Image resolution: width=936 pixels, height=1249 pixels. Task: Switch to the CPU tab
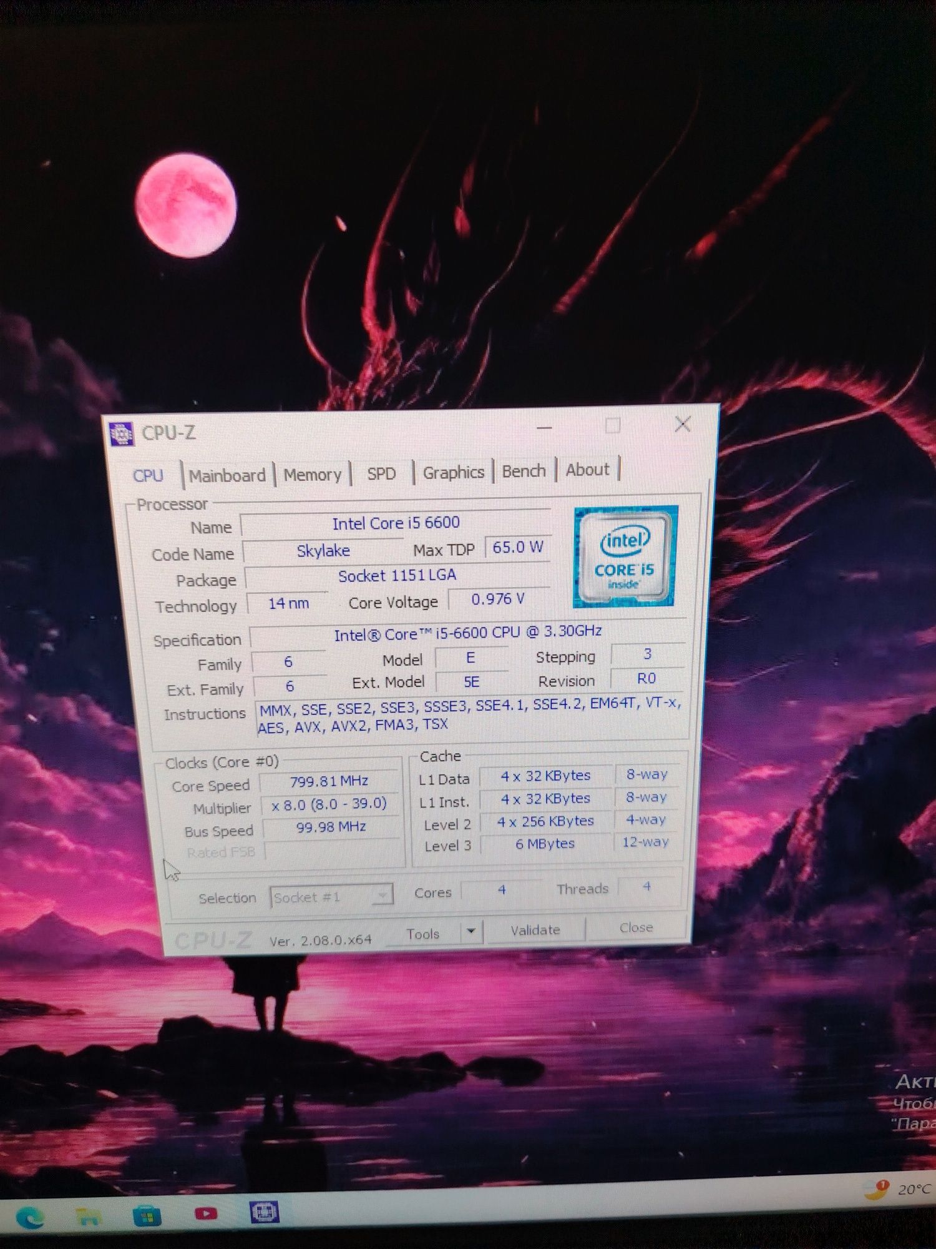[148, 476]
